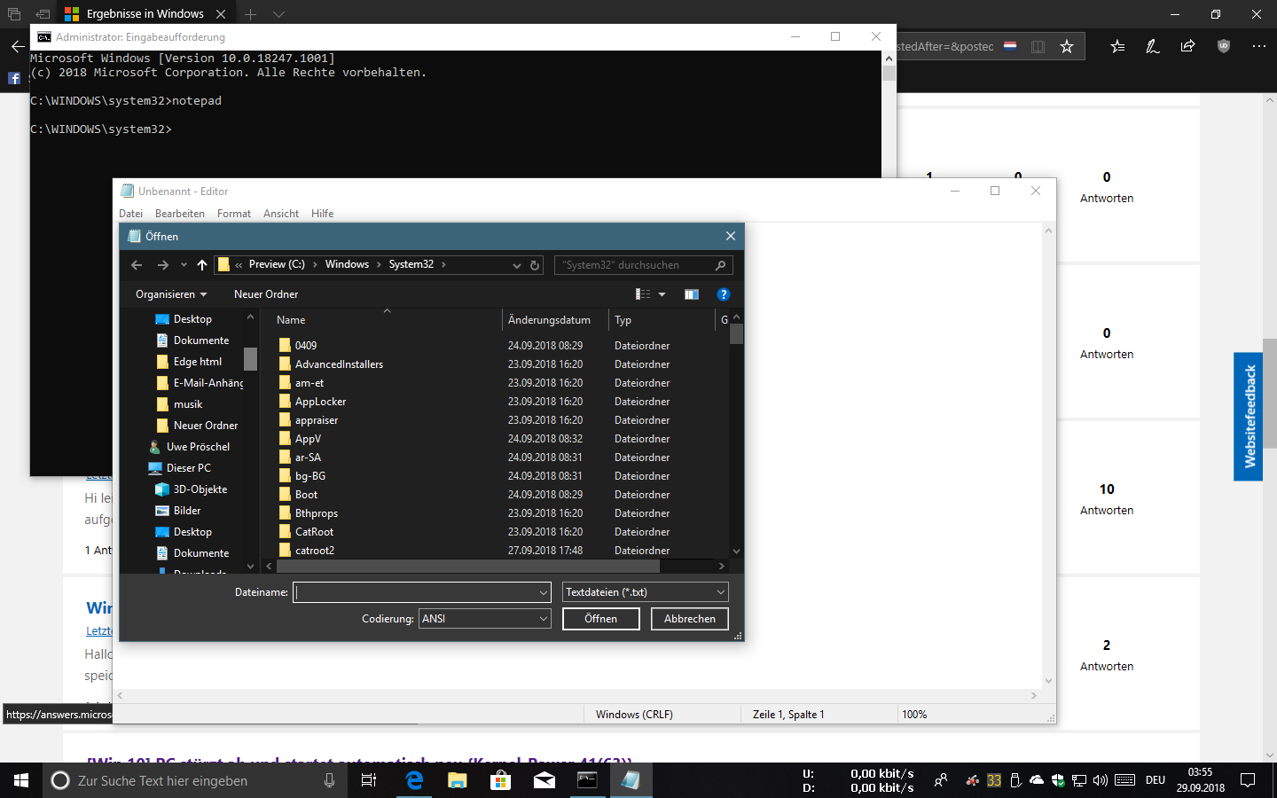Go forward in Öffnen dialog navigation
1277x798 pixels.
tap(162, 265)
